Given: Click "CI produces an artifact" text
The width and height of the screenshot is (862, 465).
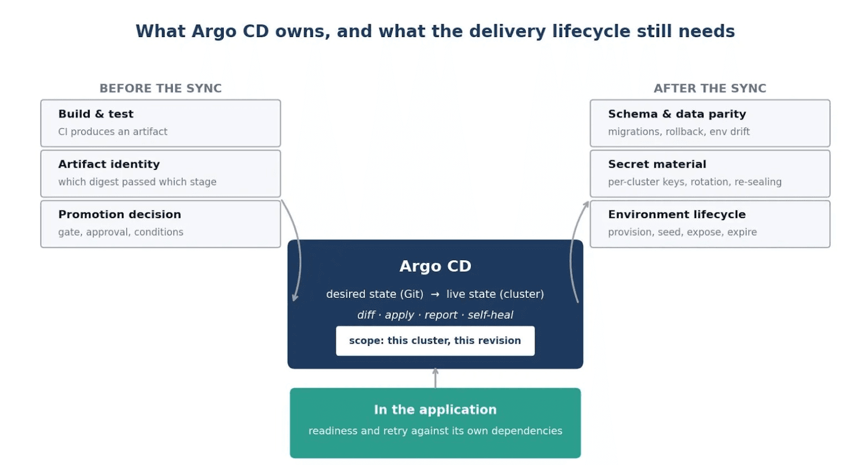Looking at the screenshot, I should point(112,132).
